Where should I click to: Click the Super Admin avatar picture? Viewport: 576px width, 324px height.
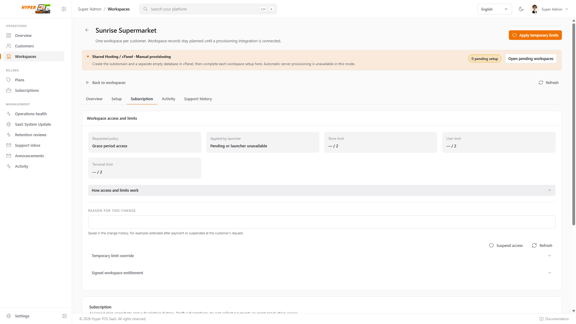coord(534,9)
